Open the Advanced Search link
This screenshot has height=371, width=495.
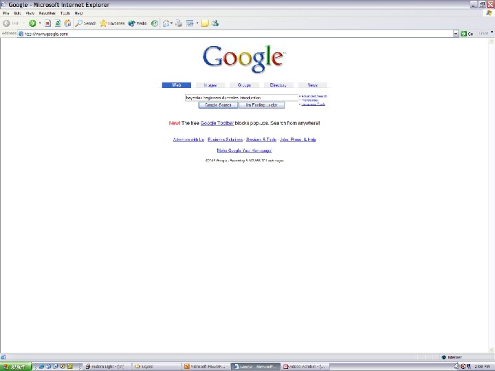(x=314, y=96)
